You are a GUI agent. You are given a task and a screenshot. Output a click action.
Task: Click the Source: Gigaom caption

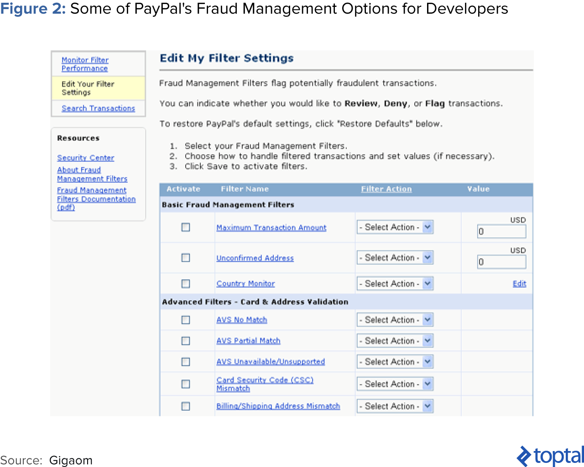[x=46, y=460]
